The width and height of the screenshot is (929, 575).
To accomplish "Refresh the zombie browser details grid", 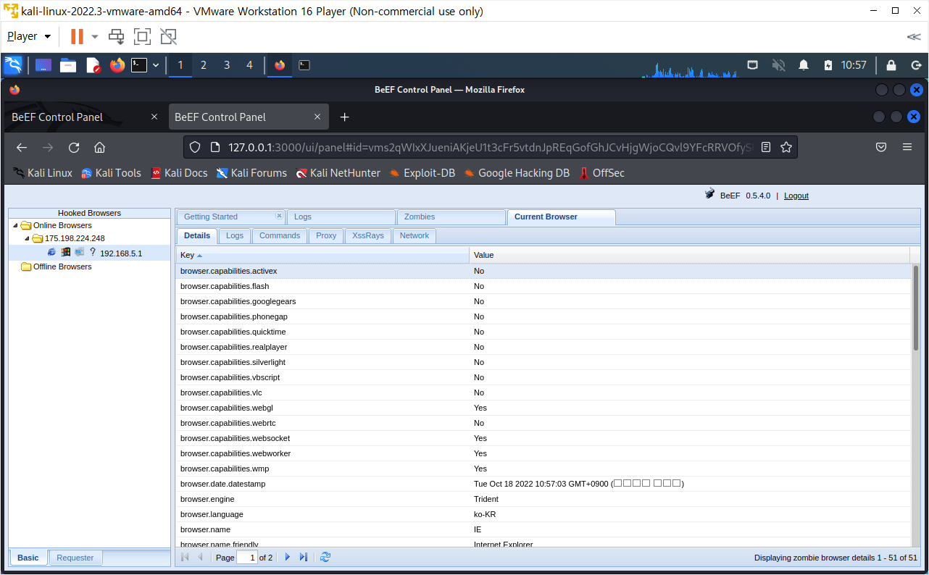I will (325, 557).
